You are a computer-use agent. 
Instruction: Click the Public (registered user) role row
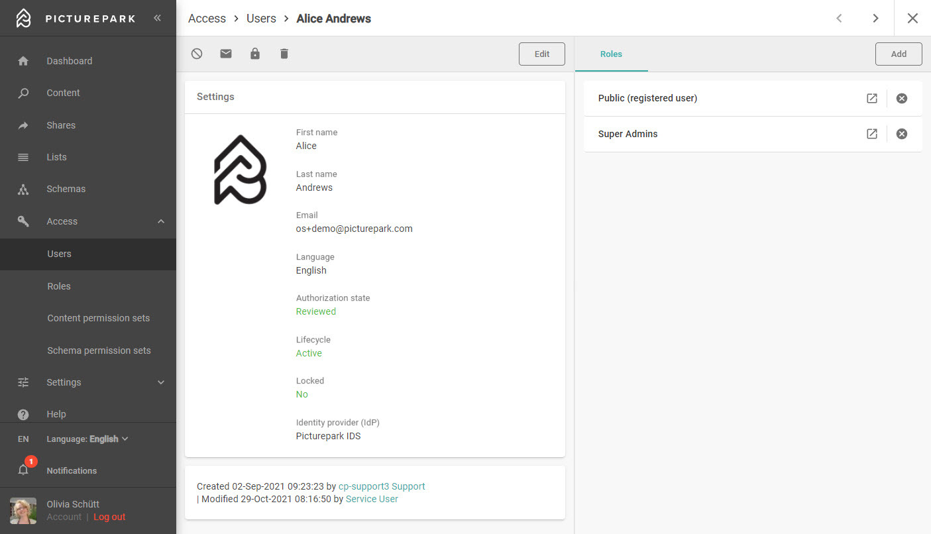pos(753,98)
